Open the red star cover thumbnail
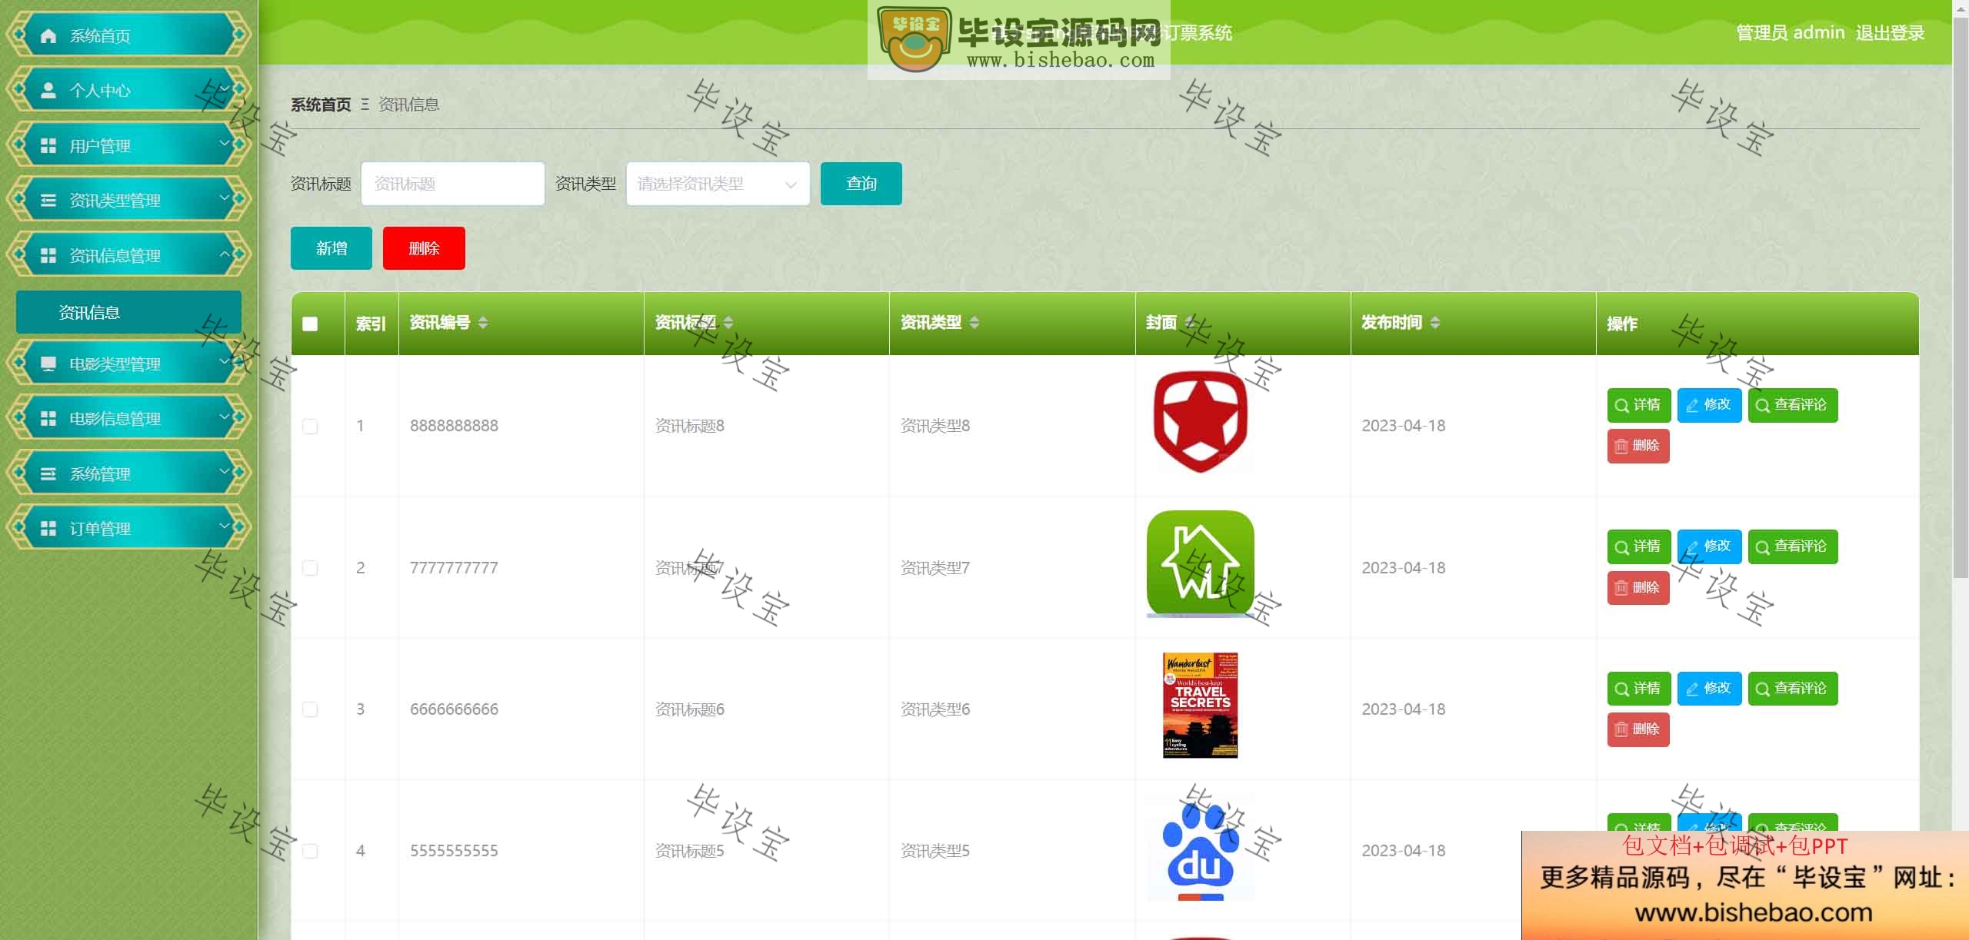 [1201, 421]
